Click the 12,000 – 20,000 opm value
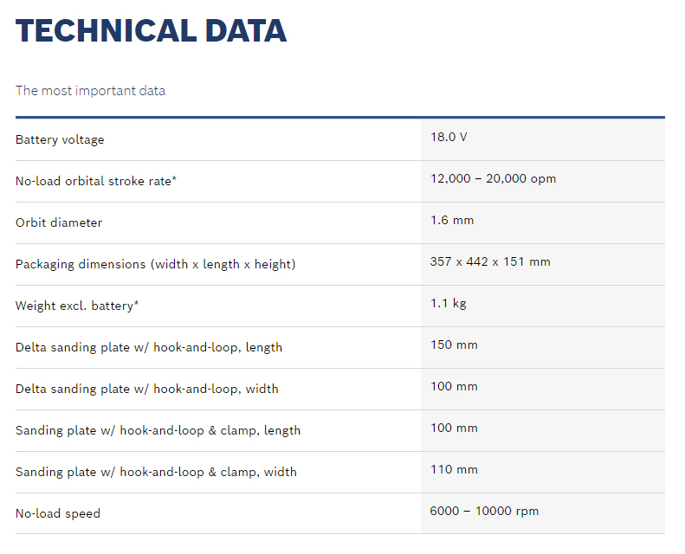 tap(493, 178)
